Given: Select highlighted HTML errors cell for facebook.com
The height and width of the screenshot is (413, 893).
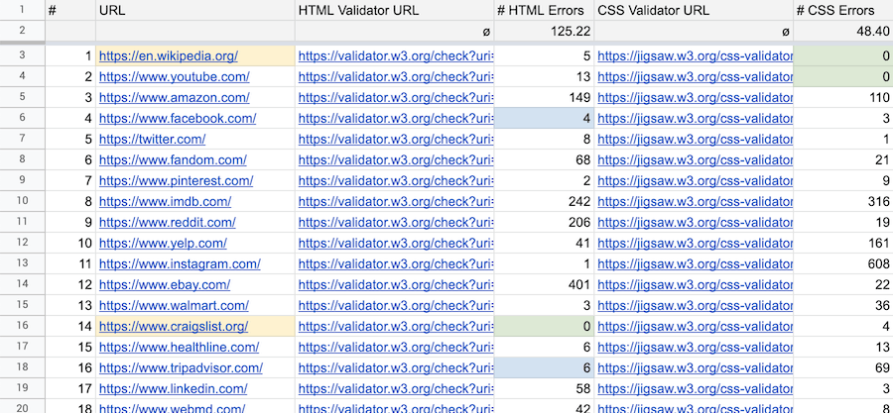Looking at the screenshot, I should (x=544, y=119).
